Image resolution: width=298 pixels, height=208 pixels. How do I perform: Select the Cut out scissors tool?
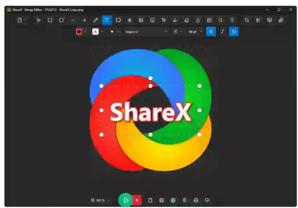(258, 20)
